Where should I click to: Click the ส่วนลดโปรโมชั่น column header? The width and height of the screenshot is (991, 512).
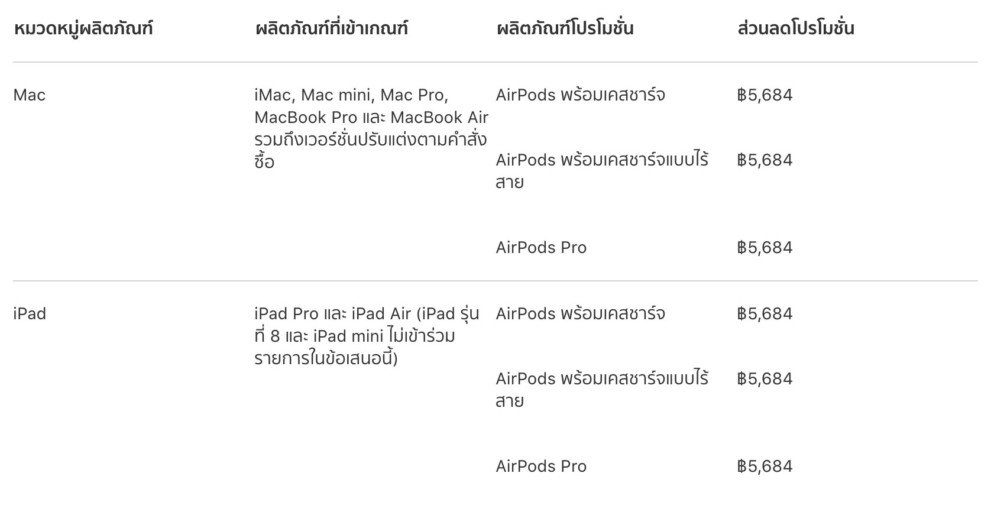click(795, 28)
